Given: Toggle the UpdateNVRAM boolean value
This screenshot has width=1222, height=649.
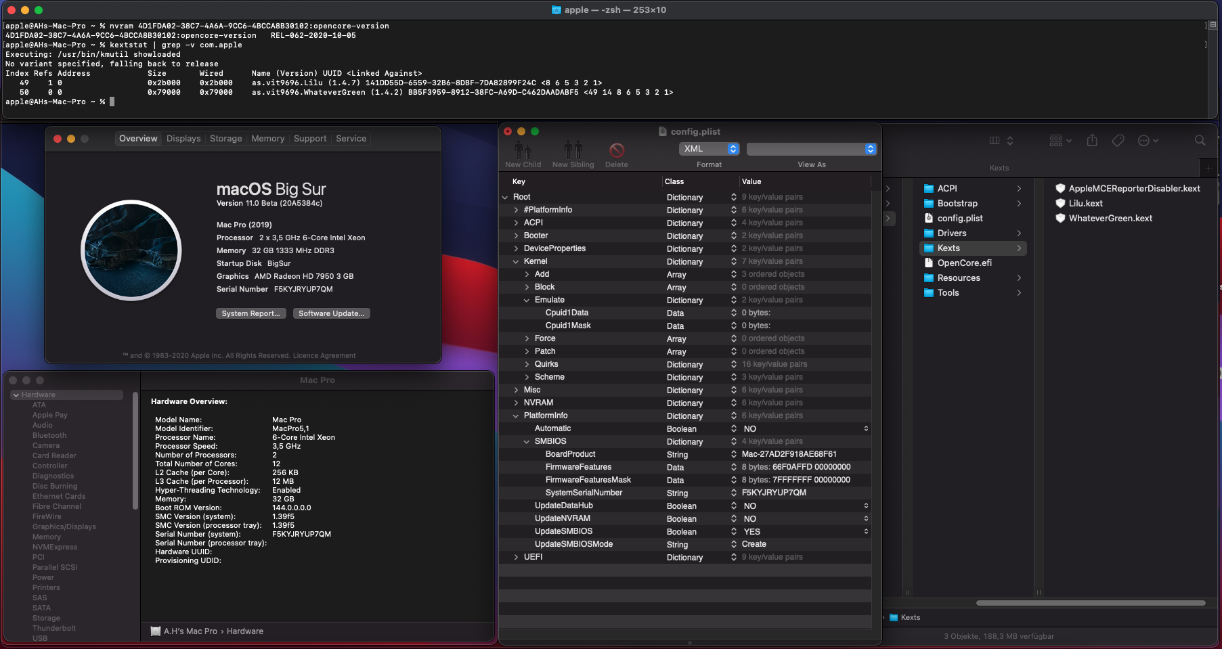Looking at the screenshot, I should (x=866, y=519).
